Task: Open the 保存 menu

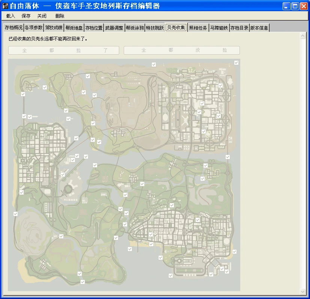Action: [x=26, y=16]
